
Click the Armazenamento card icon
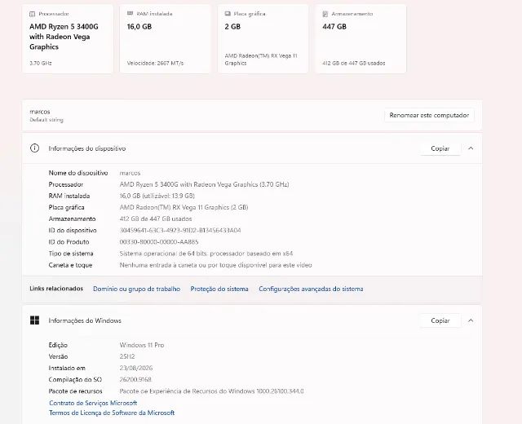(x=325, y=14)
